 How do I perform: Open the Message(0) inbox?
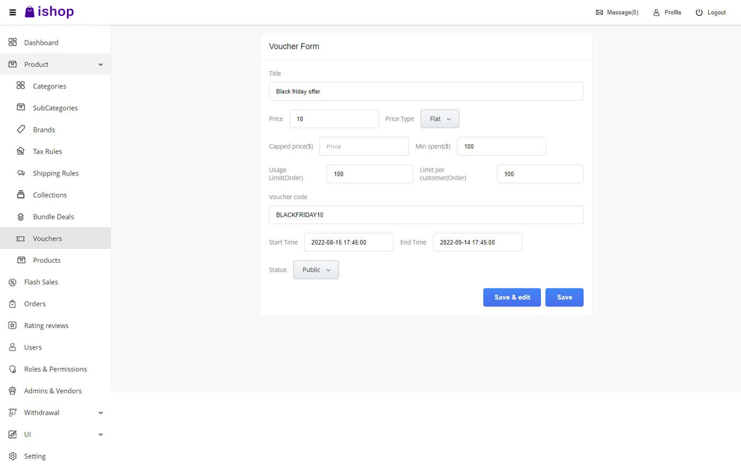click(617, 12)
